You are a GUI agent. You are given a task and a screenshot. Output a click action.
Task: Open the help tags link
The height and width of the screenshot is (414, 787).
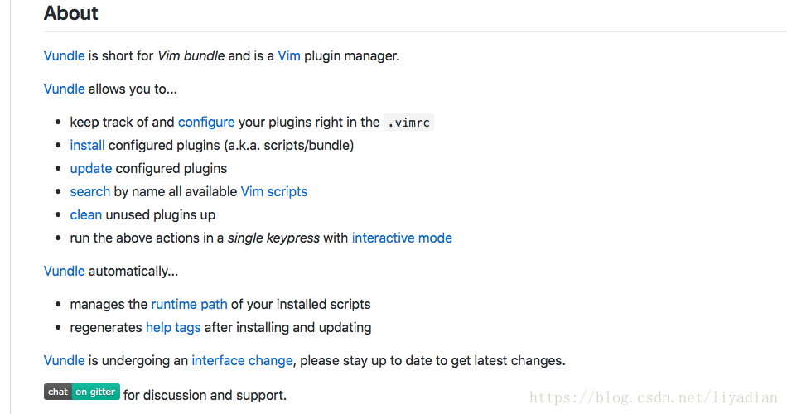[x=173, y=327]
